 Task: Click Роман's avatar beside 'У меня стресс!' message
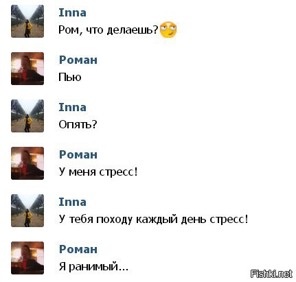(x=27, y=163)
